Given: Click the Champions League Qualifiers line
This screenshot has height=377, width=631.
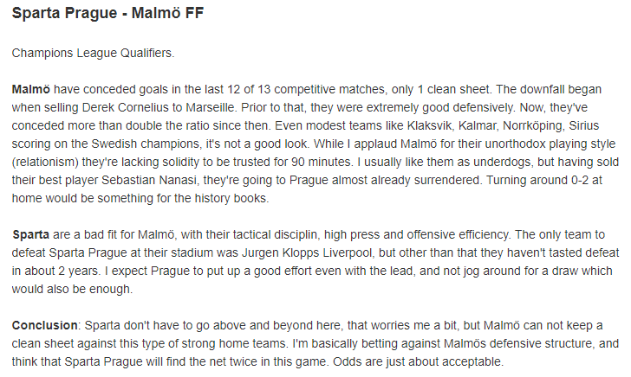Looking at the screenshot, I should coord(93,53).
